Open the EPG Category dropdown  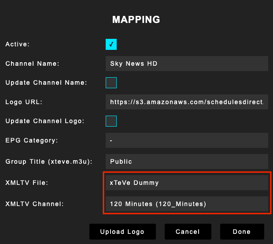click(x=187, y=140)
